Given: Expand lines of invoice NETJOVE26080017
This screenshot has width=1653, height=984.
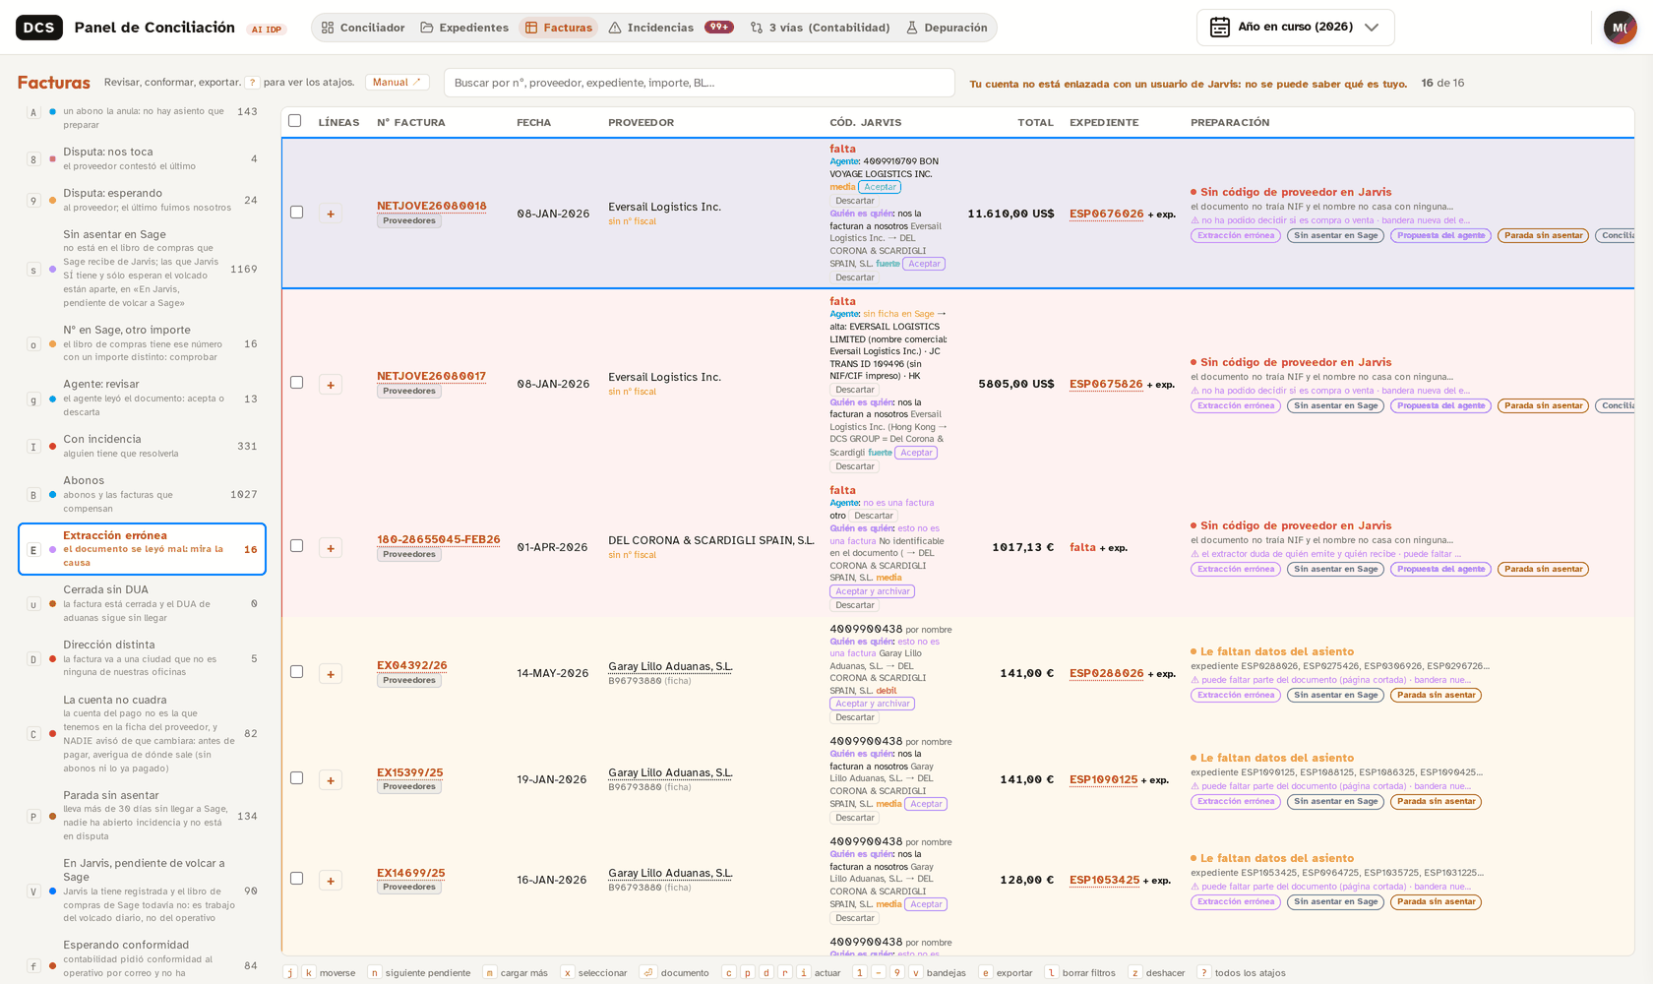Looking at the screenshot, I should (331, 384).
